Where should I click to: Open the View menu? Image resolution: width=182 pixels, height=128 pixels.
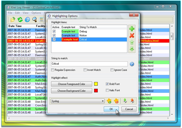point(26,13)
